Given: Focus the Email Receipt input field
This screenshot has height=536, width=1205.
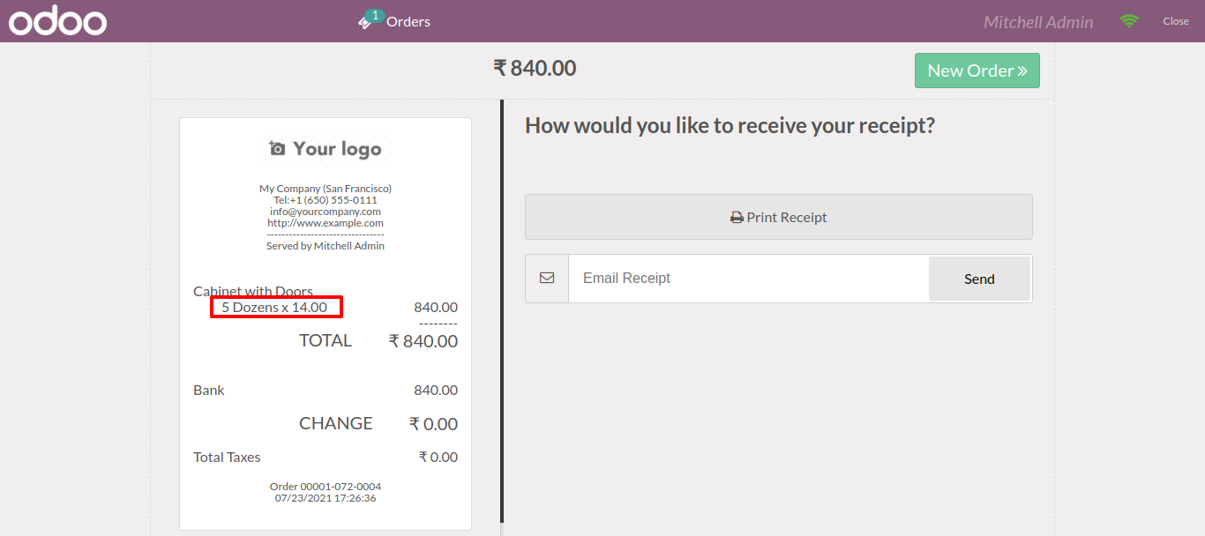Looking at the screenshot, I should click(749, 279).
